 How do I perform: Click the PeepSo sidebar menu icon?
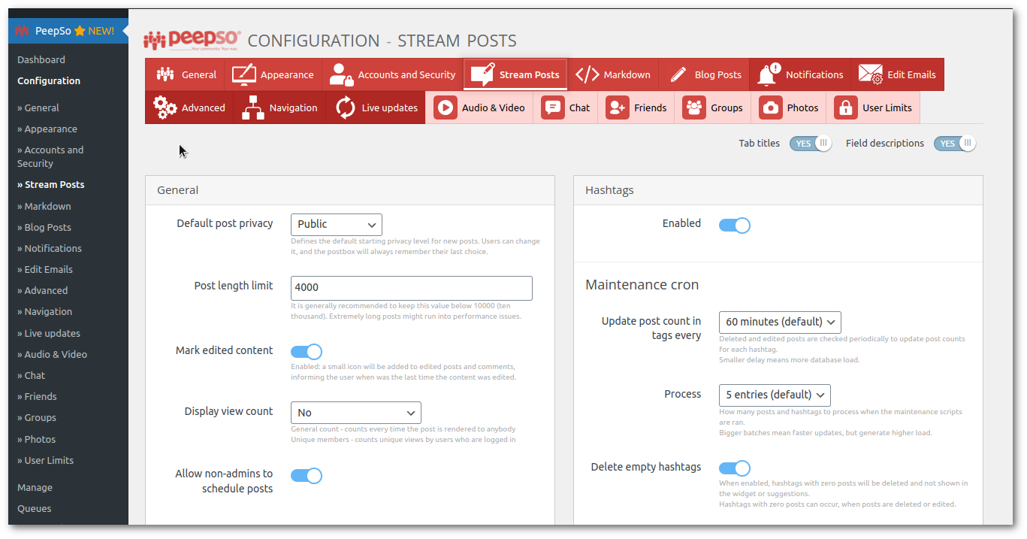coord(22,31)
